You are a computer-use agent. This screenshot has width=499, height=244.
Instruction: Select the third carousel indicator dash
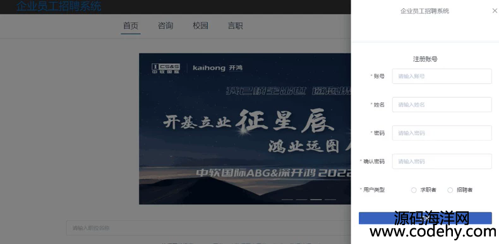[316, 199]
